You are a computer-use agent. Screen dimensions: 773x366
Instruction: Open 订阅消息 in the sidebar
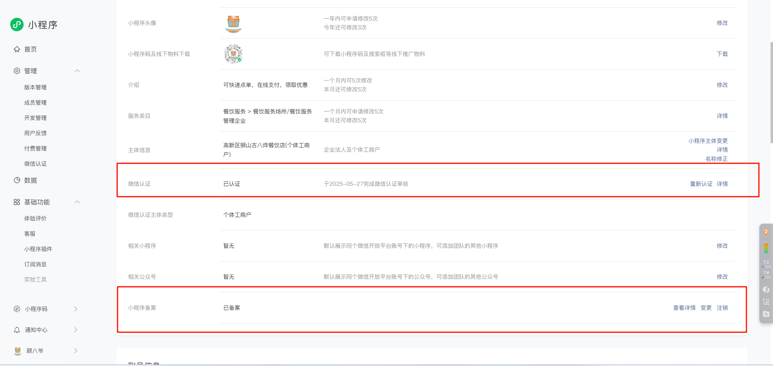pos(35,264)
